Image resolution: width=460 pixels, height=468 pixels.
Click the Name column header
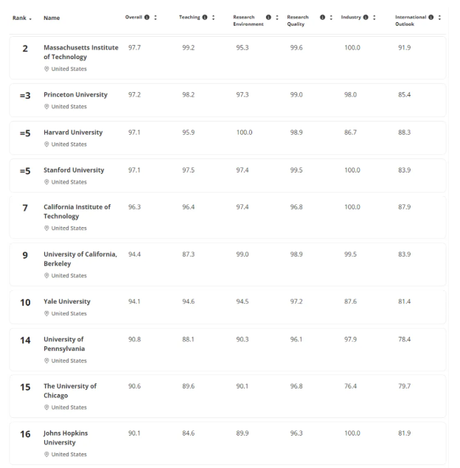[52, 17]
